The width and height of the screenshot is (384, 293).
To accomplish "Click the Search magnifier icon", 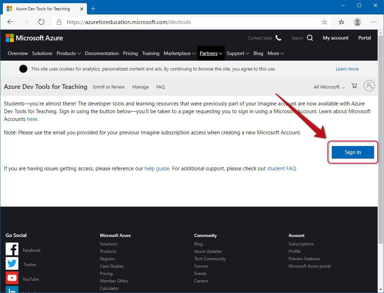I will (310, 38).
